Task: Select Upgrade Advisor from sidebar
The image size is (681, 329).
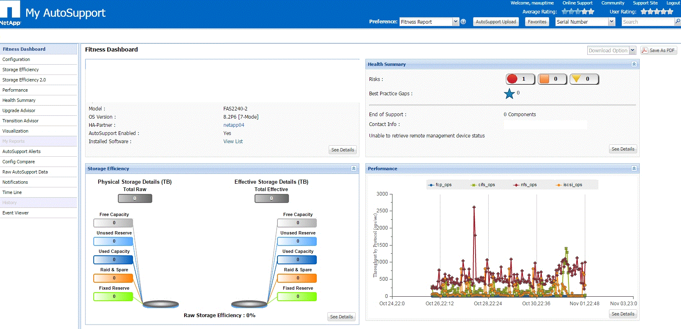Action: [19, 110]
